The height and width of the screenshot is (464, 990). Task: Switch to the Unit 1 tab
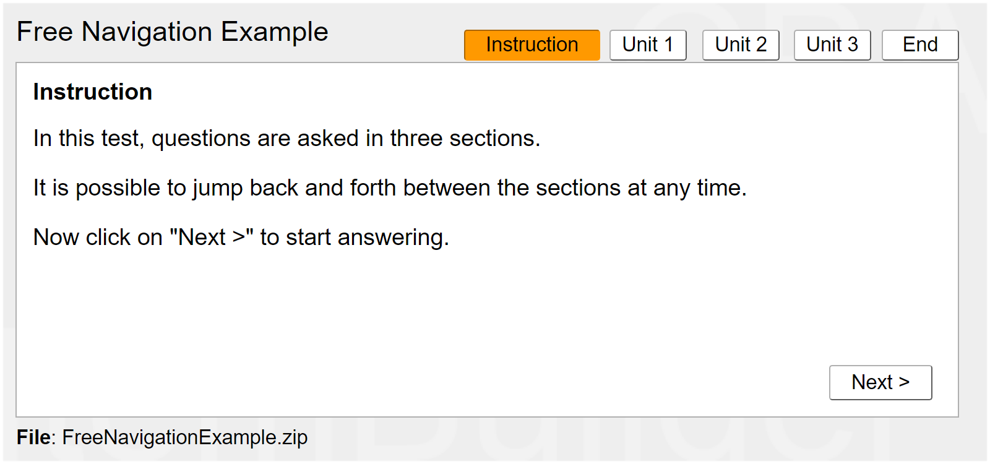coord(648,45)
